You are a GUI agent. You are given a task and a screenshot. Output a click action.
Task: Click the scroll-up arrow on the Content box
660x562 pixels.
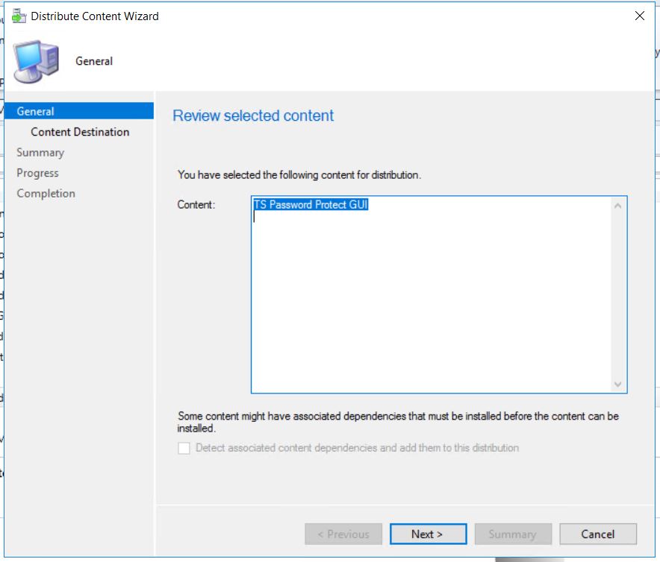coord(618,206)
